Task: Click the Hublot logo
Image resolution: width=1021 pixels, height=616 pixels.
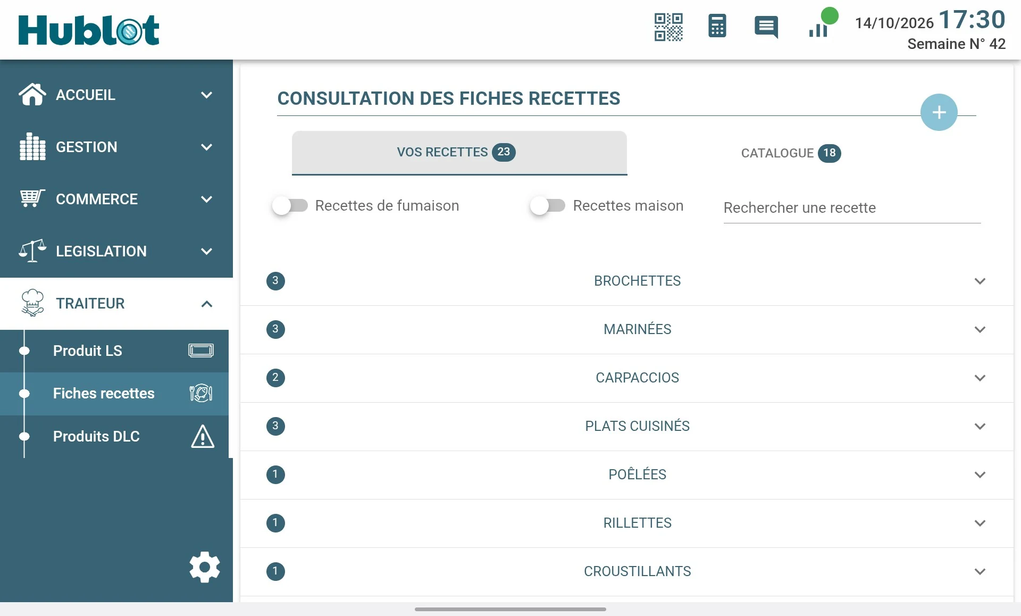Action: [x=89, y=30]
